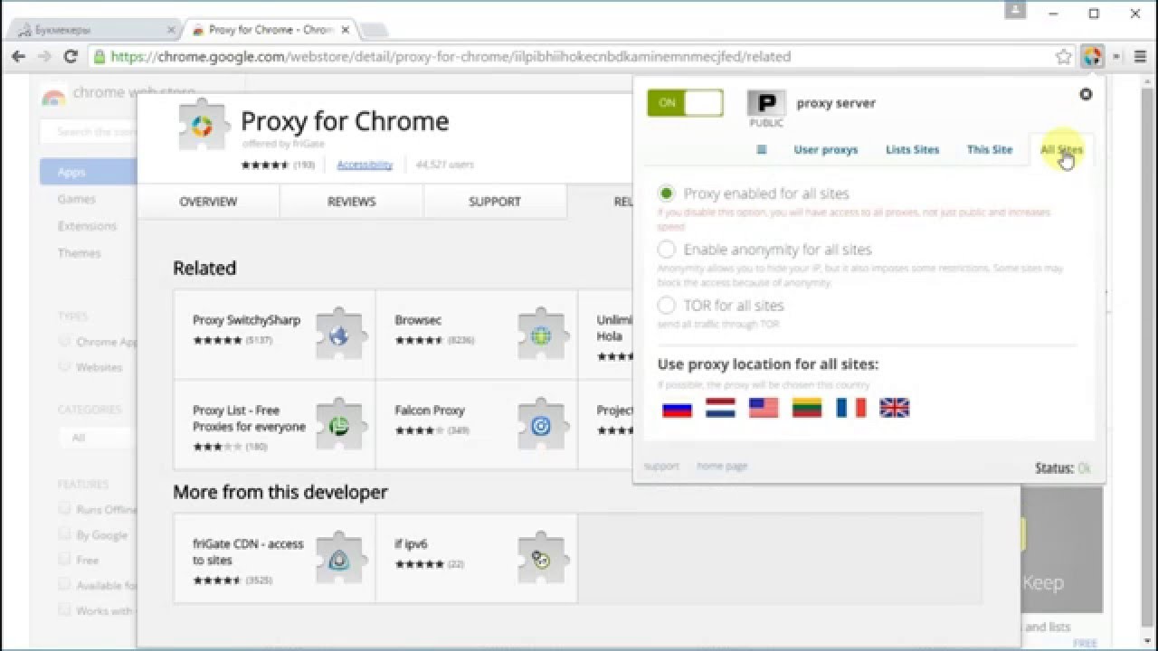The width and height of the screenshot is (1158, 651).
Task: Check the Free feature filter
Action: pyautogui.click(x=64, y=560)
